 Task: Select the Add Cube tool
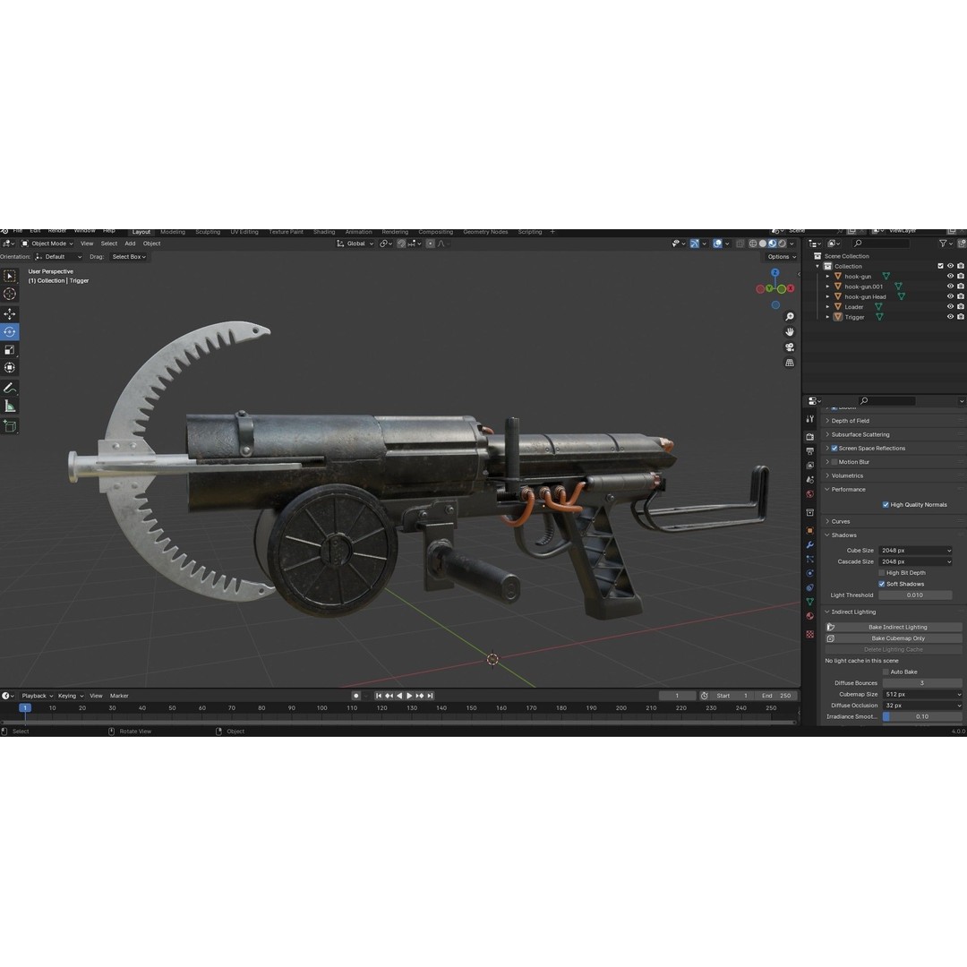click(x=10, y=426)
